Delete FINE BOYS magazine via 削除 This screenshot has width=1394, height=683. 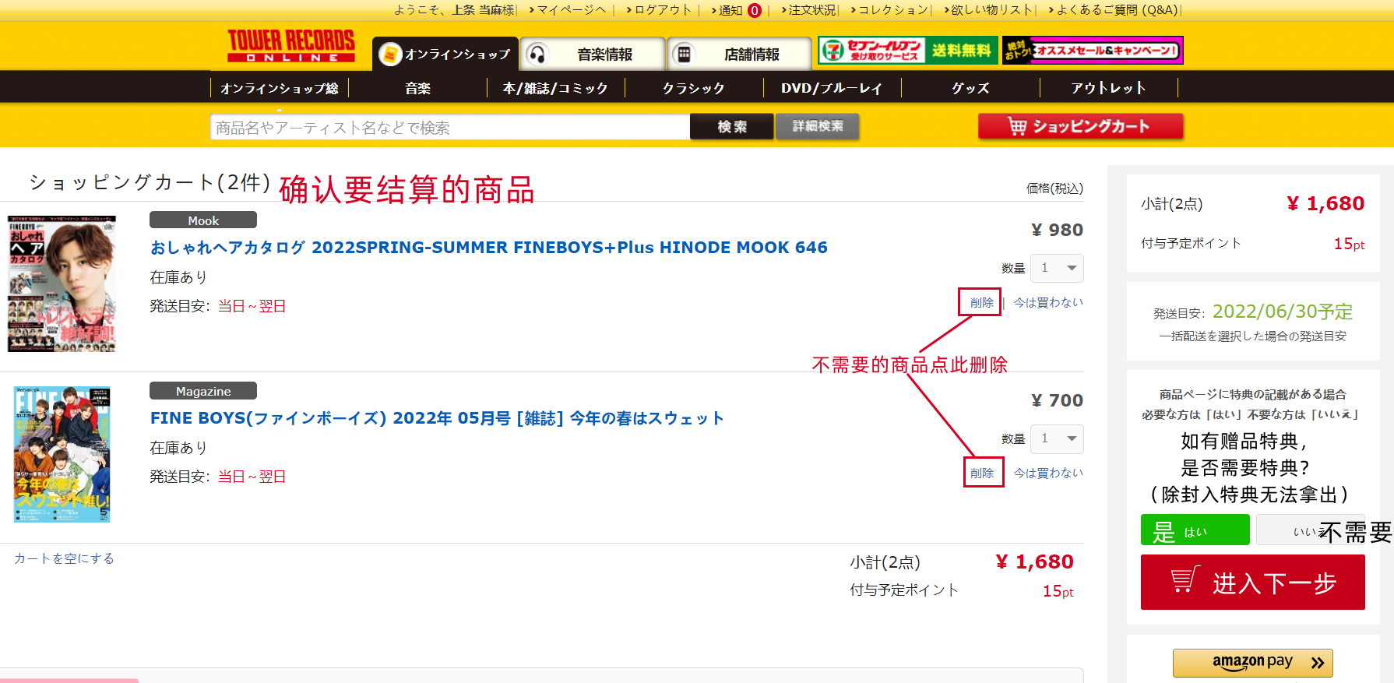pyautogui.click(x=981, y=473)
